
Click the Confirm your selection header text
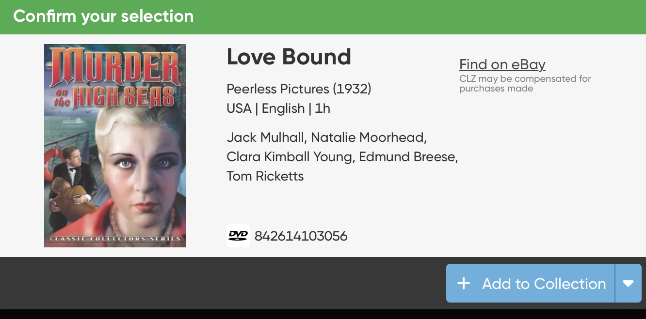click(103, 16)
